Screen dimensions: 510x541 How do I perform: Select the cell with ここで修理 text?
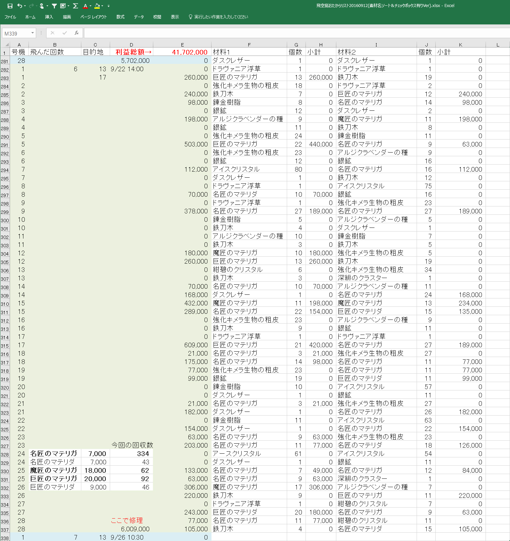(x=131, y=521)
